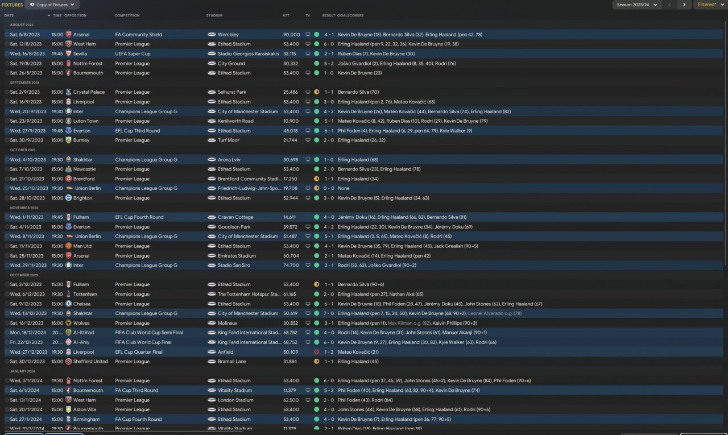Click the vertical scrollbar of the fixtures list
Screen dimensions: 728x435
726,142
